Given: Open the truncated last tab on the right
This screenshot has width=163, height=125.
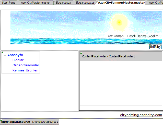Looking at the screenshot, I should [x=156, y=3].
